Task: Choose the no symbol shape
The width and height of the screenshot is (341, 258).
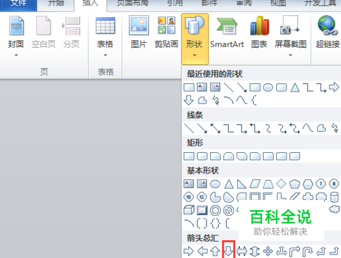Action: 228,210
